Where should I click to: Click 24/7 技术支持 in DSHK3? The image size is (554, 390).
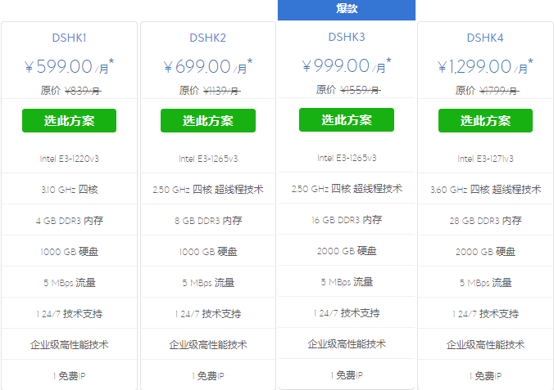[349, 313]
